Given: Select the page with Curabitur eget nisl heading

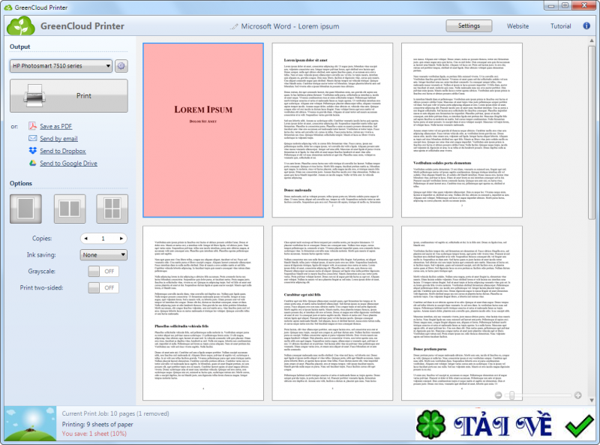Looking at the screenshot, I should pos(332,313).
